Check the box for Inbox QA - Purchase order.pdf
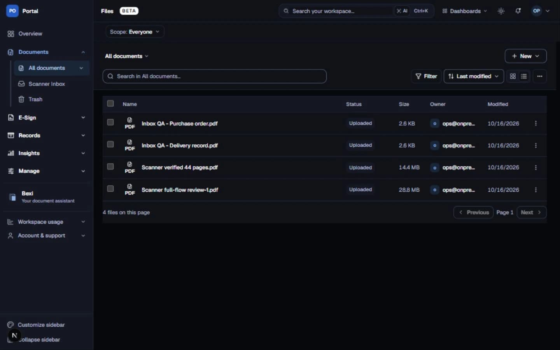This screenshot has height=350, width=560. pyautogui.click(x=110, y=122)
